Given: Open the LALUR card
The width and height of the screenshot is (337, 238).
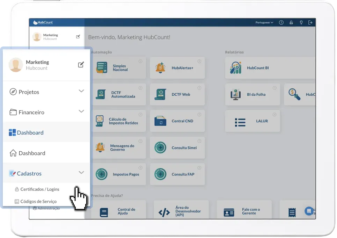Looking at the screenshot, I should (252, 121).
